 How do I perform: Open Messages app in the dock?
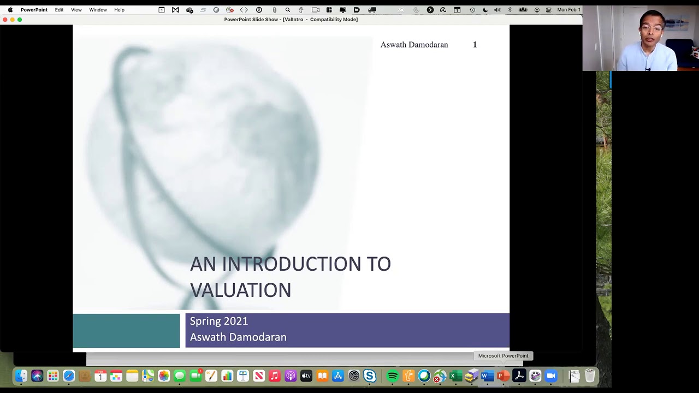click(x=180, y=376)
